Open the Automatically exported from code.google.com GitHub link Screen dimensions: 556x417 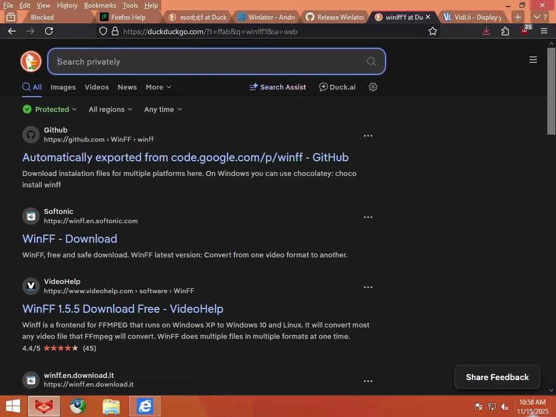point(186,157)
